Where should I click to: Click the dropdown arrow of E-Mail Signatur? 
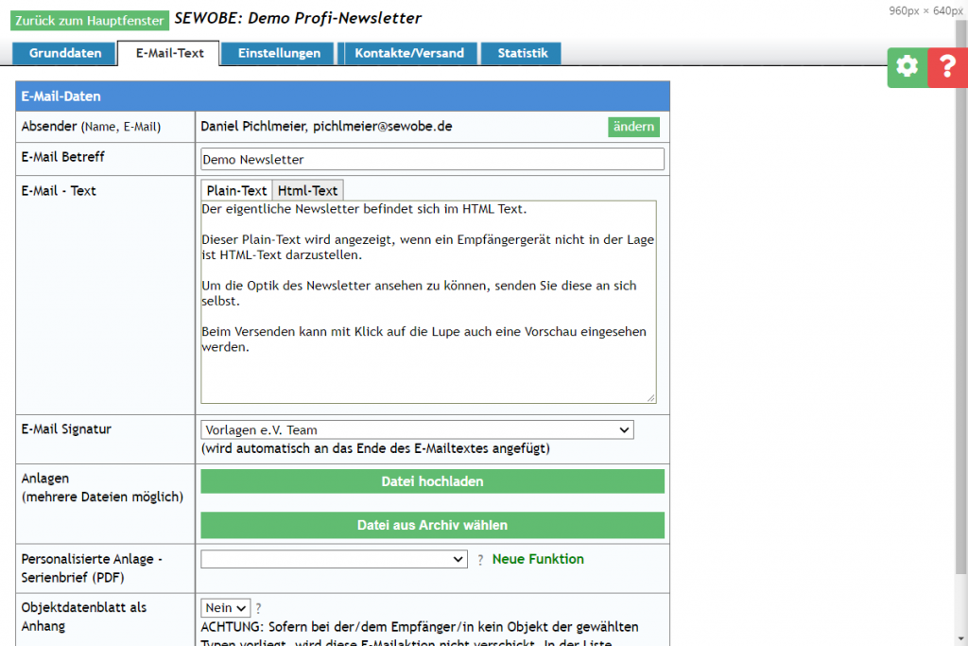click(625, 429)
